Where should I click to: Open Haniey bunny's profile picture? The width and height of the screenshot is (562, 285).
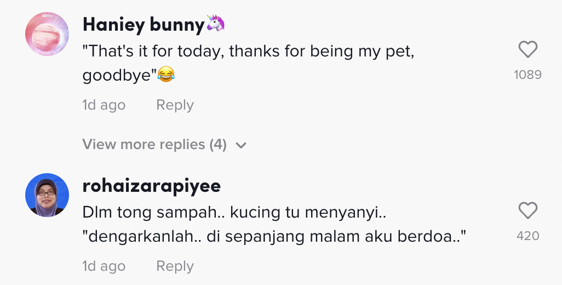[47, 34]
